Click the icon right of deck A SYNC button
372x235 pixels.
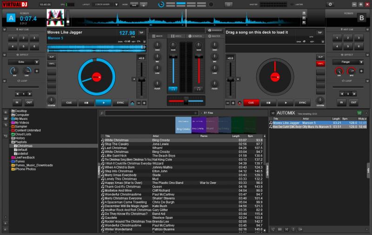(133, 103)
